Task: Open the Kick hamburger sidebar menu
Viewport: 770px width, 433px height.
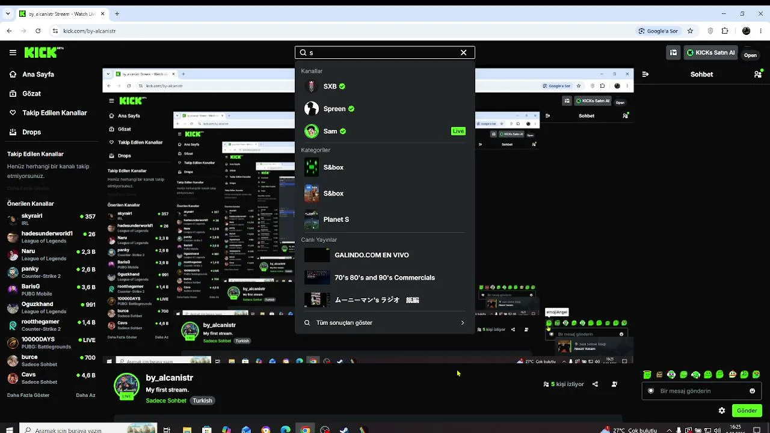Action: coord(13,53)
